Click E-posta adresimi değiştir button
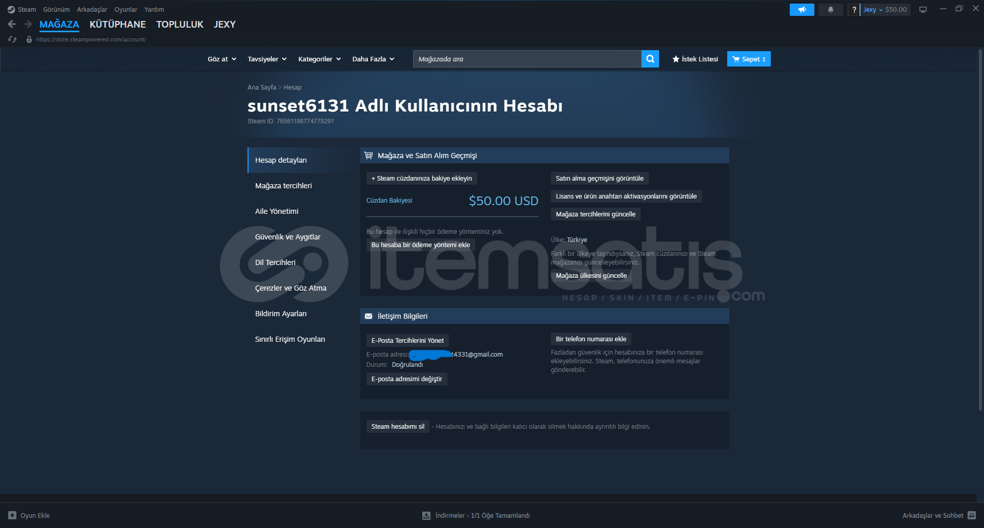984x528 pixels. (407, 379)
